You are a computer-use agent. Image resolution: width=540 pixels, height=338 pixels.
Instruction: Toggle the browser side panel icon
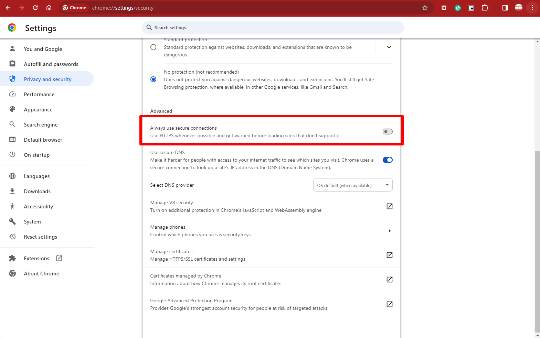point(505,8)
